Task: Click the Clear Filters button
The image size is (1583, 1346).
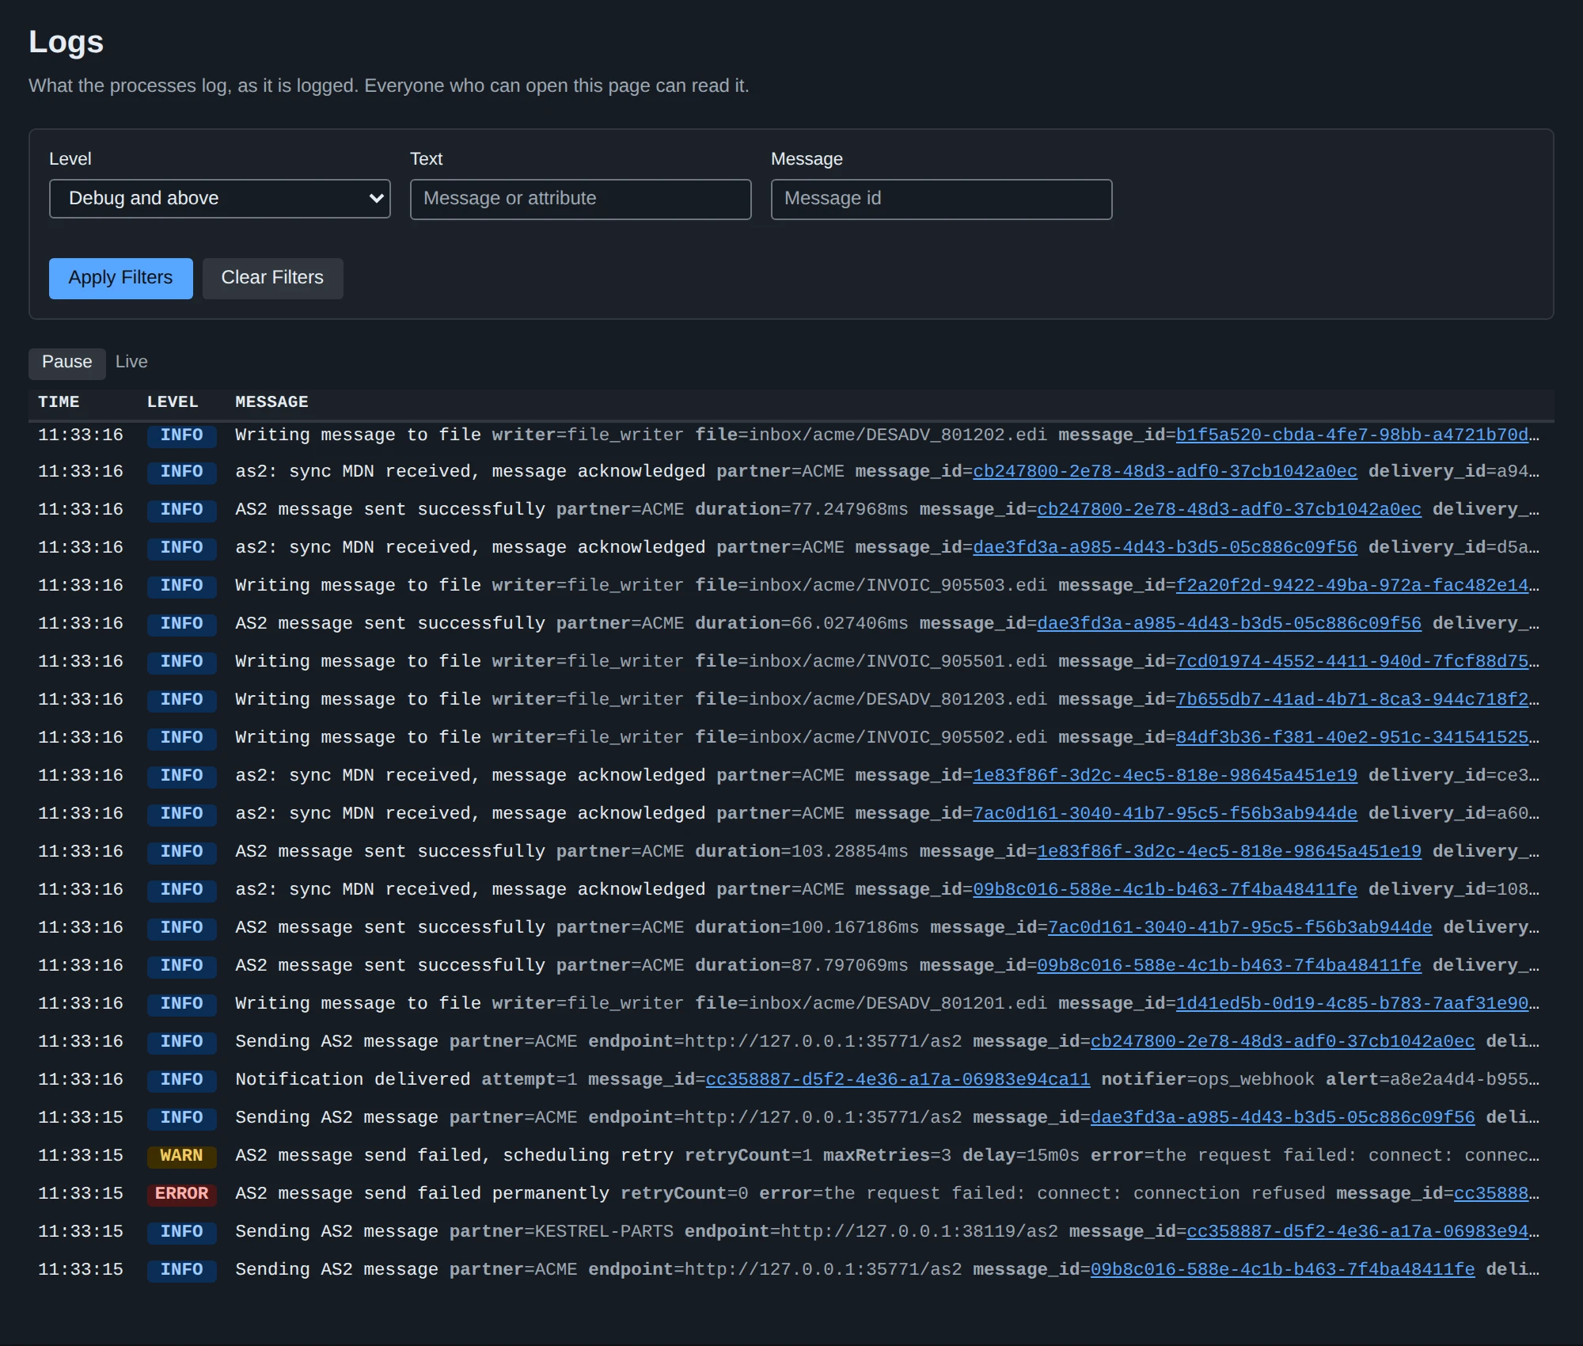Action: click(x=272, y=278)
